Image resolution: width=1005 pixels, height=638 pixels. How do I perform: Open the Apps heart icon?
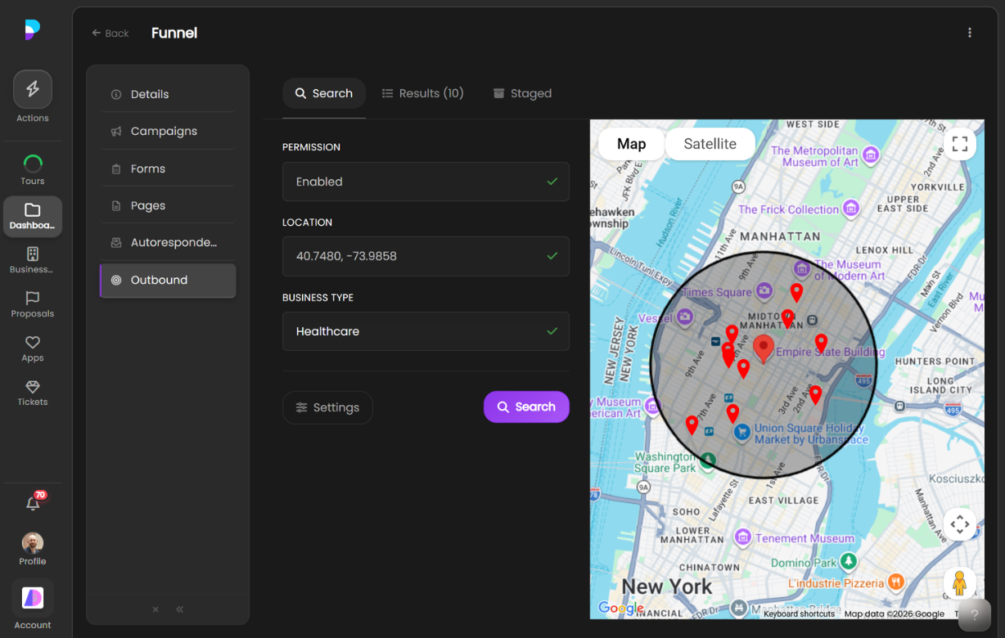tap(33, 343)
